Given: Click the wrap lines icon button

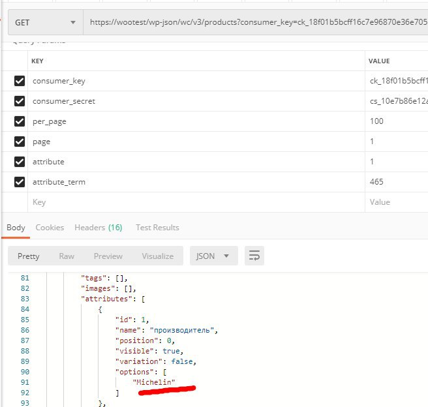Looking at the screenshot, I should click(x=254, y=256).
